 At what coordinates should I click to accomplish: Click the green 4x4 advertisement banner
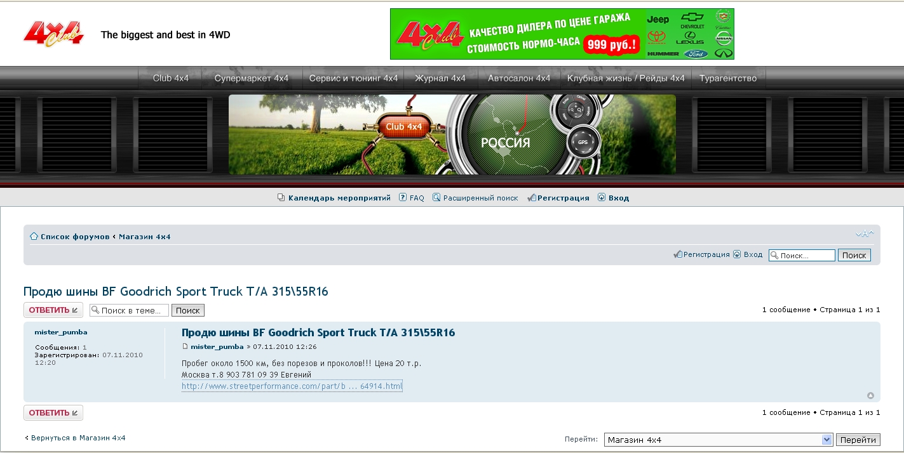(x=562, y=34)
